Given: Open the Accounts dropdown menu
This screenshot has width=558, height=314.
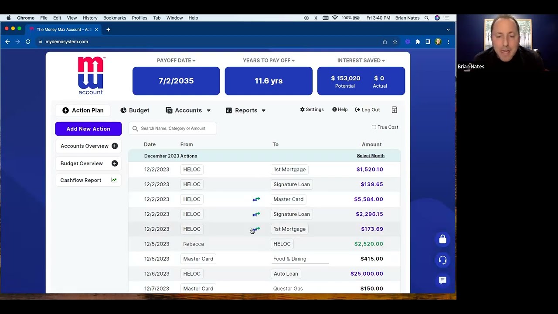Looking at the screenshot, I should pos(188,110).
